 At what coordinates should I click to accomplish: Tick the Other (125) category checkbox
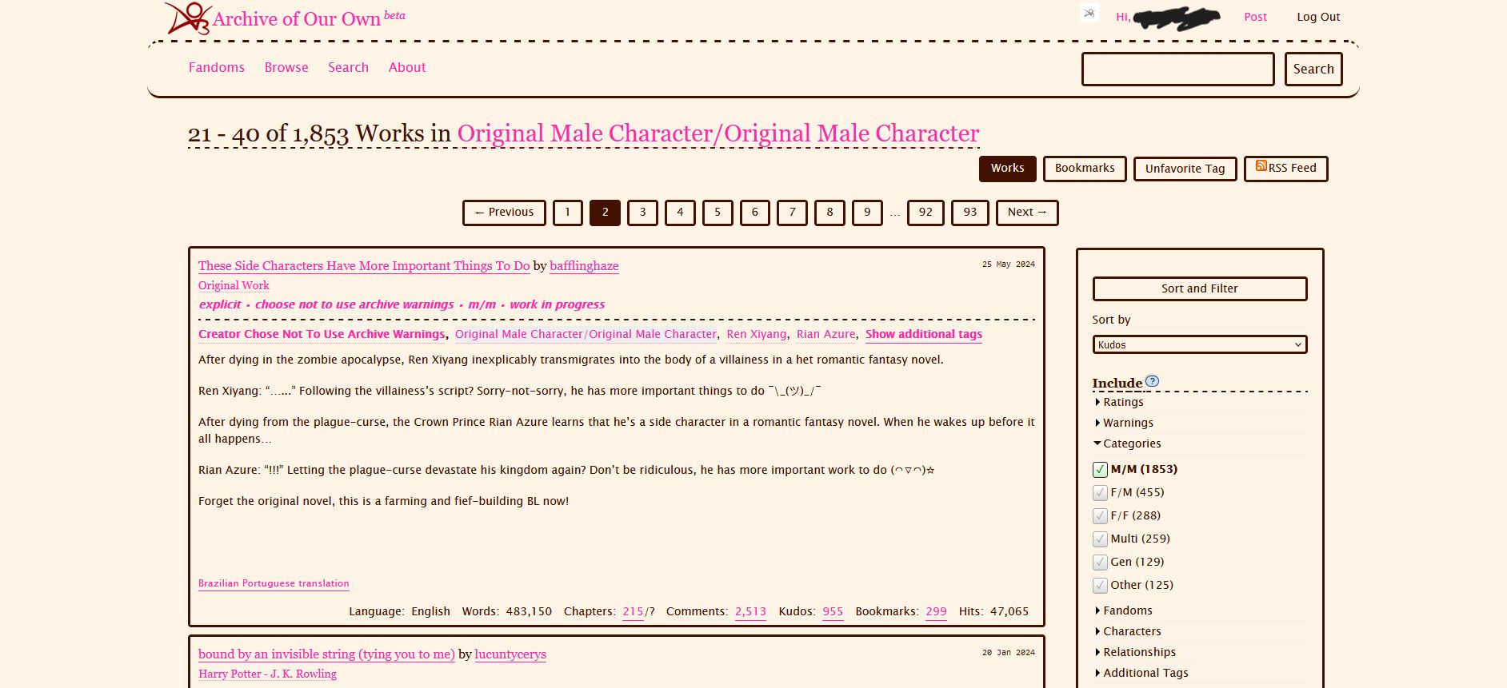pyautogui.click(x=1101, y=585)
